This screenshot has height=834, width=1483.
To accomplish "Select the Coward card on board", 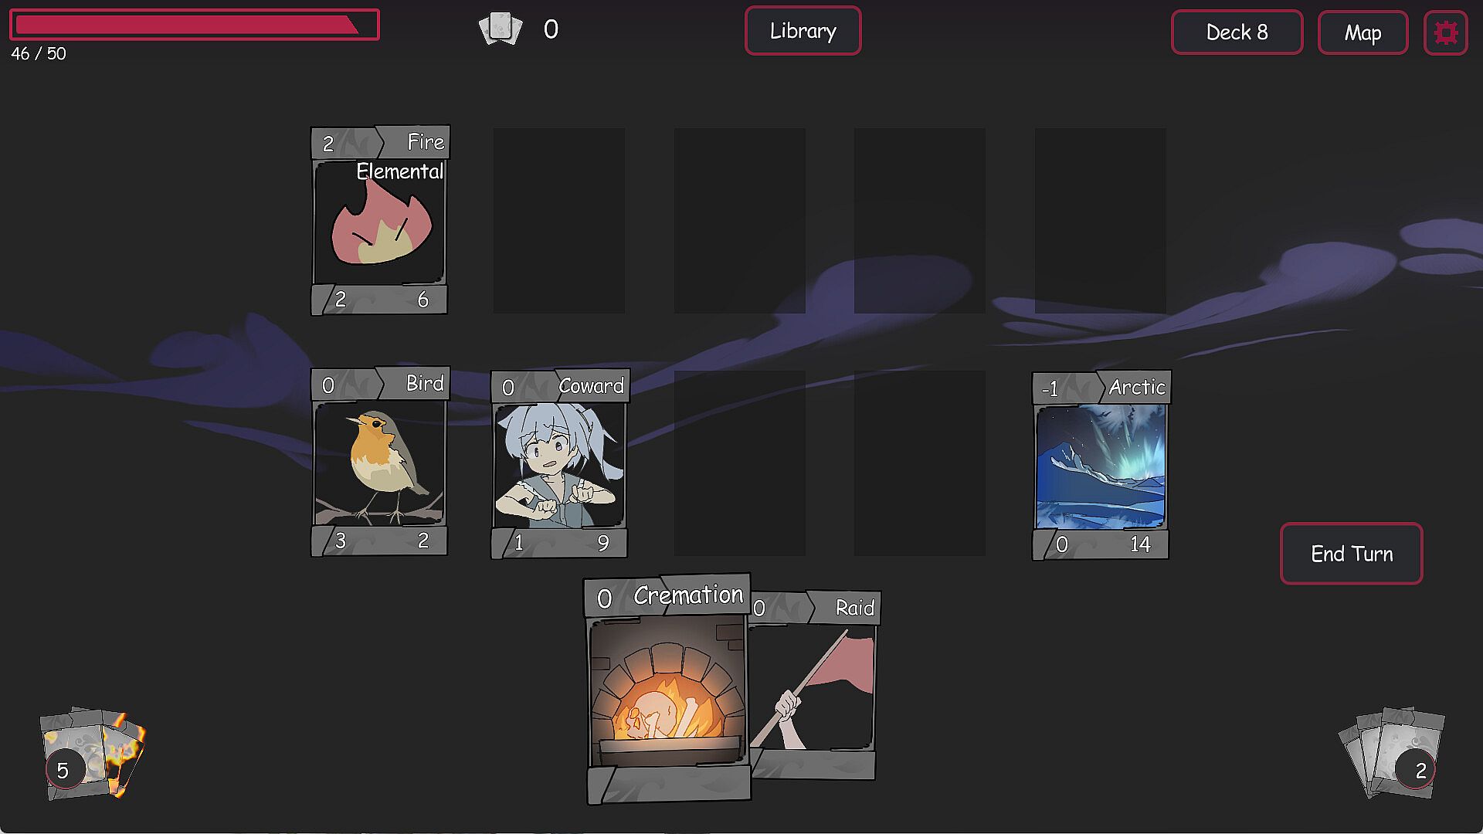I will pyautogui.click(x=559, y=464).
